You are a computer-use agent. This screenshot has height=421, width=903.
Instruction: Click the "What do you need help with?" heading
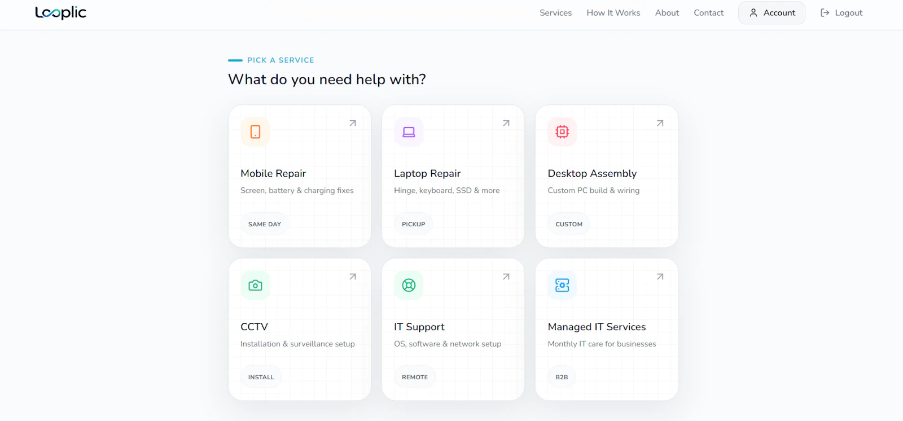click(327, 80)
